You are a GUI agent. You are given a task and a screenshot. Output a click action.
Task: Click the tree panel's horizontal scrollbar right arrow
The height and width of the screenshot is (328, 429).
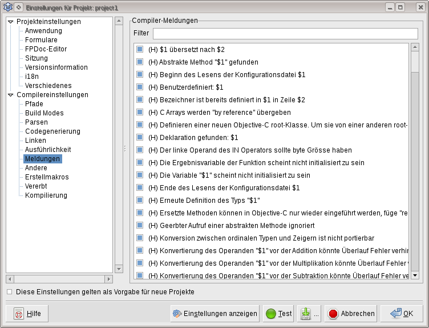108,279
